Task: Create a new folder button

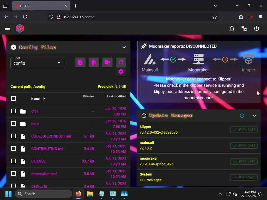Action: tap(107, 62)
